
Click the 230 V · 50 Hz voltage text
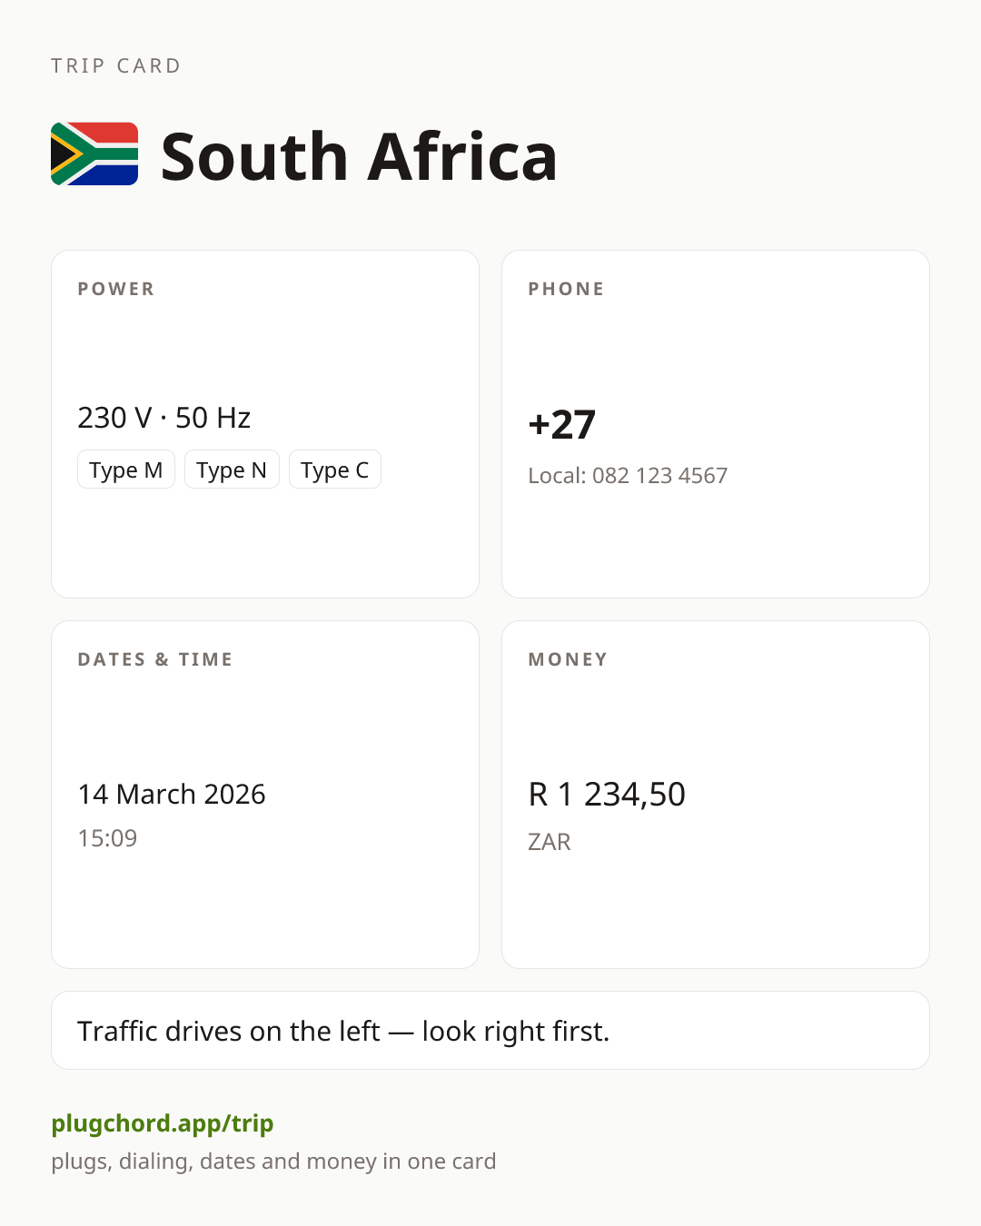pos(164,418)
